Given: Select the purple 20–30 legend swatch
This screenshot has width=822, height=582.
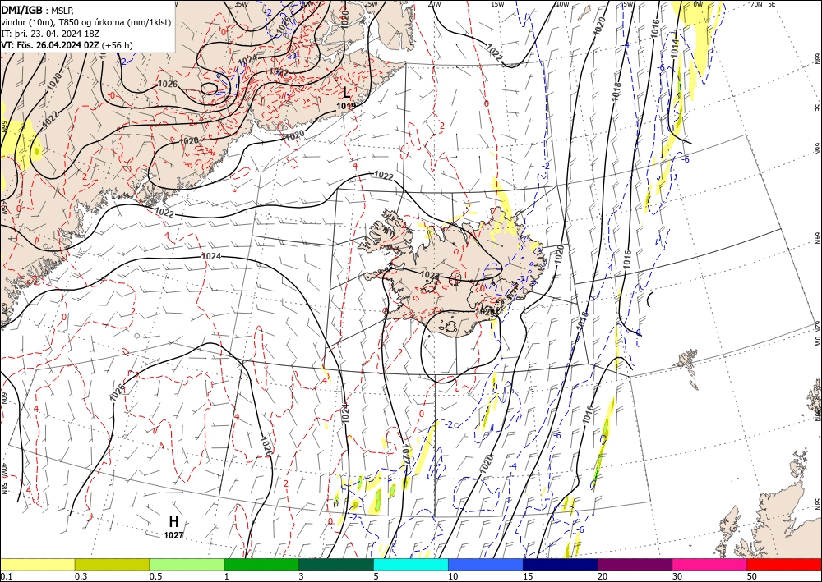Looking at the screenshot, I should click(635, 564).
